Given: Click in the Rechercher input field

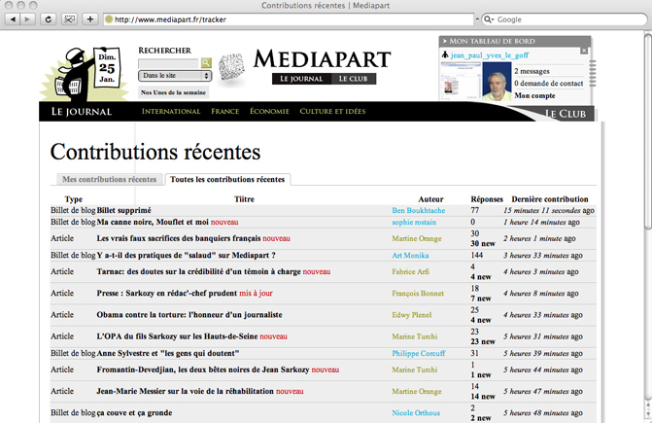Looking at the screenshot, I should point(168,63).
